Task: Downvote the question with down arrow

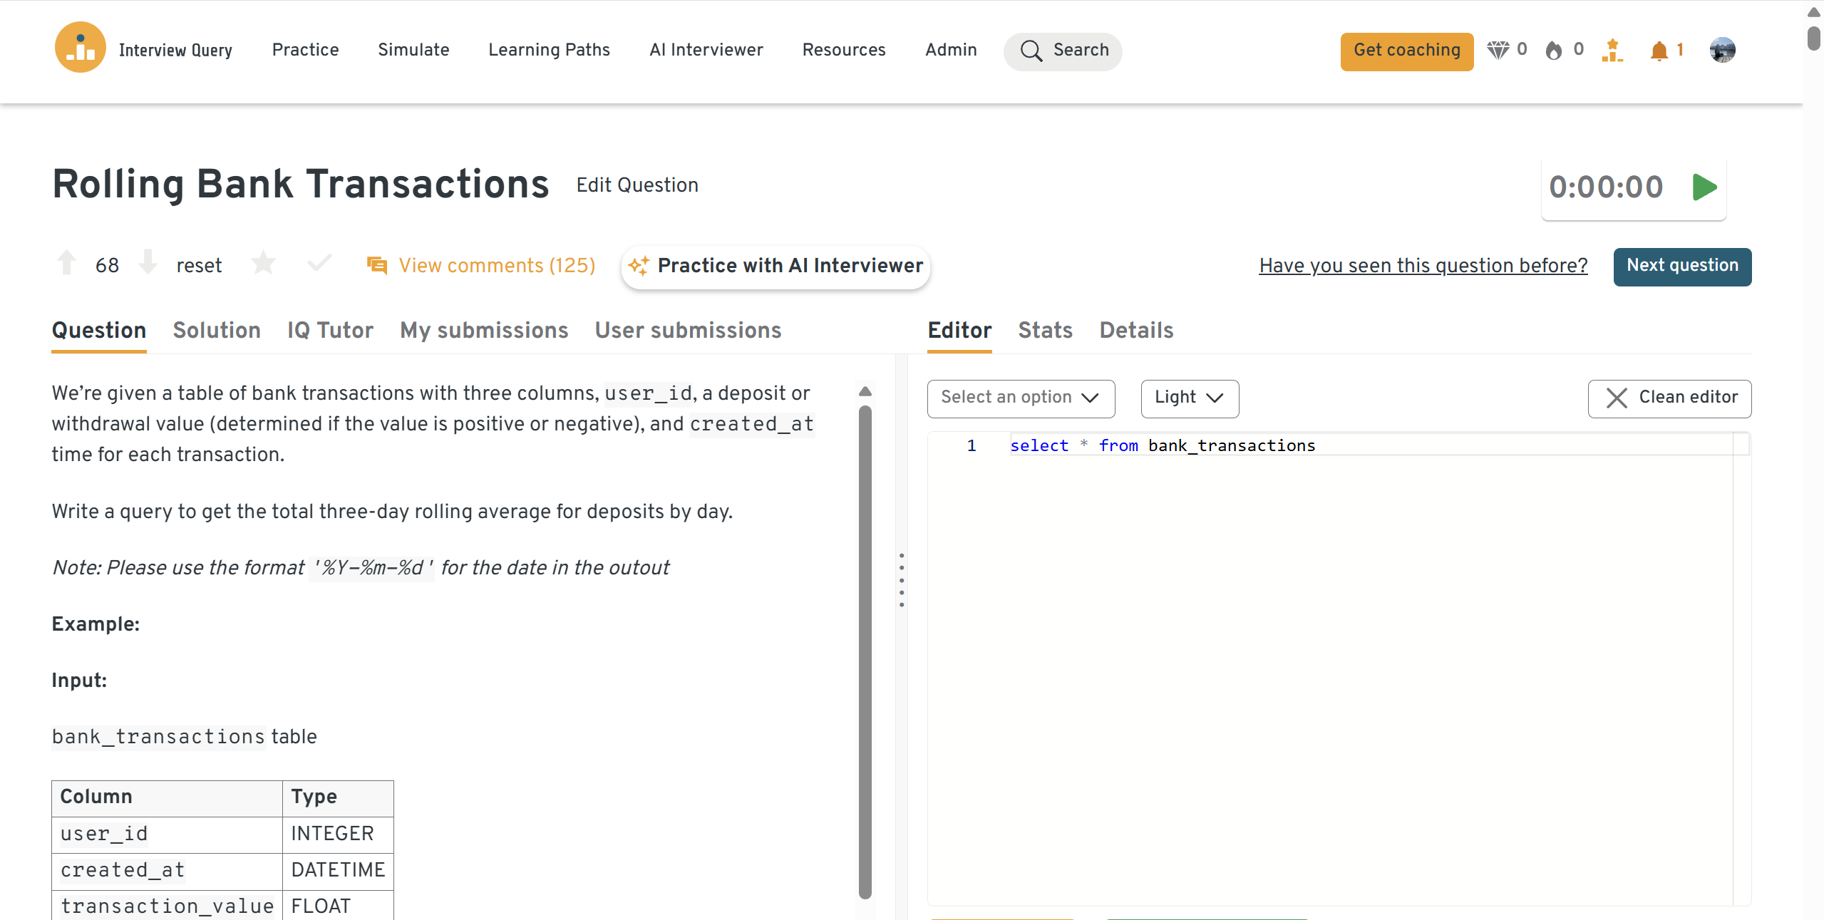Action: pyautogui.click(x=148, y=263)
